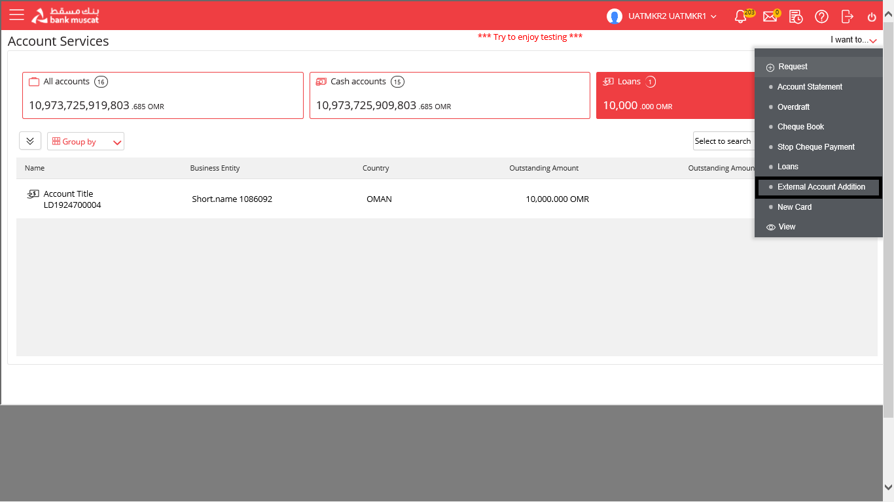The height and width of the screenshot is (502, 894).
Task: Open the Group by dropdown arrow
Action: [118, 142]
